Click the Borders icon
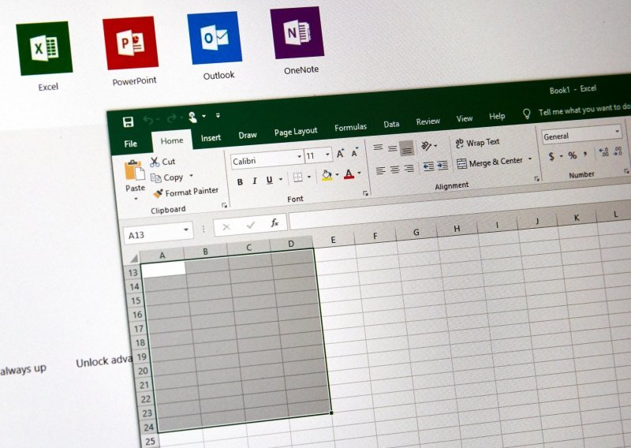Viewport: 631px width, 448px height. pos(298,177)
